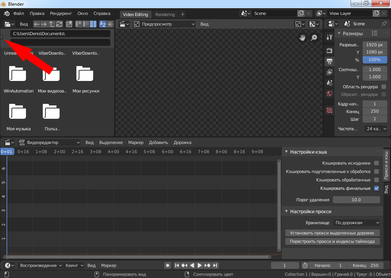Image resolution: width=391 pixels, height=278 pixels.
Task: Uncheck Кэшировать финальные checkbox
Action: coord(376,188)
